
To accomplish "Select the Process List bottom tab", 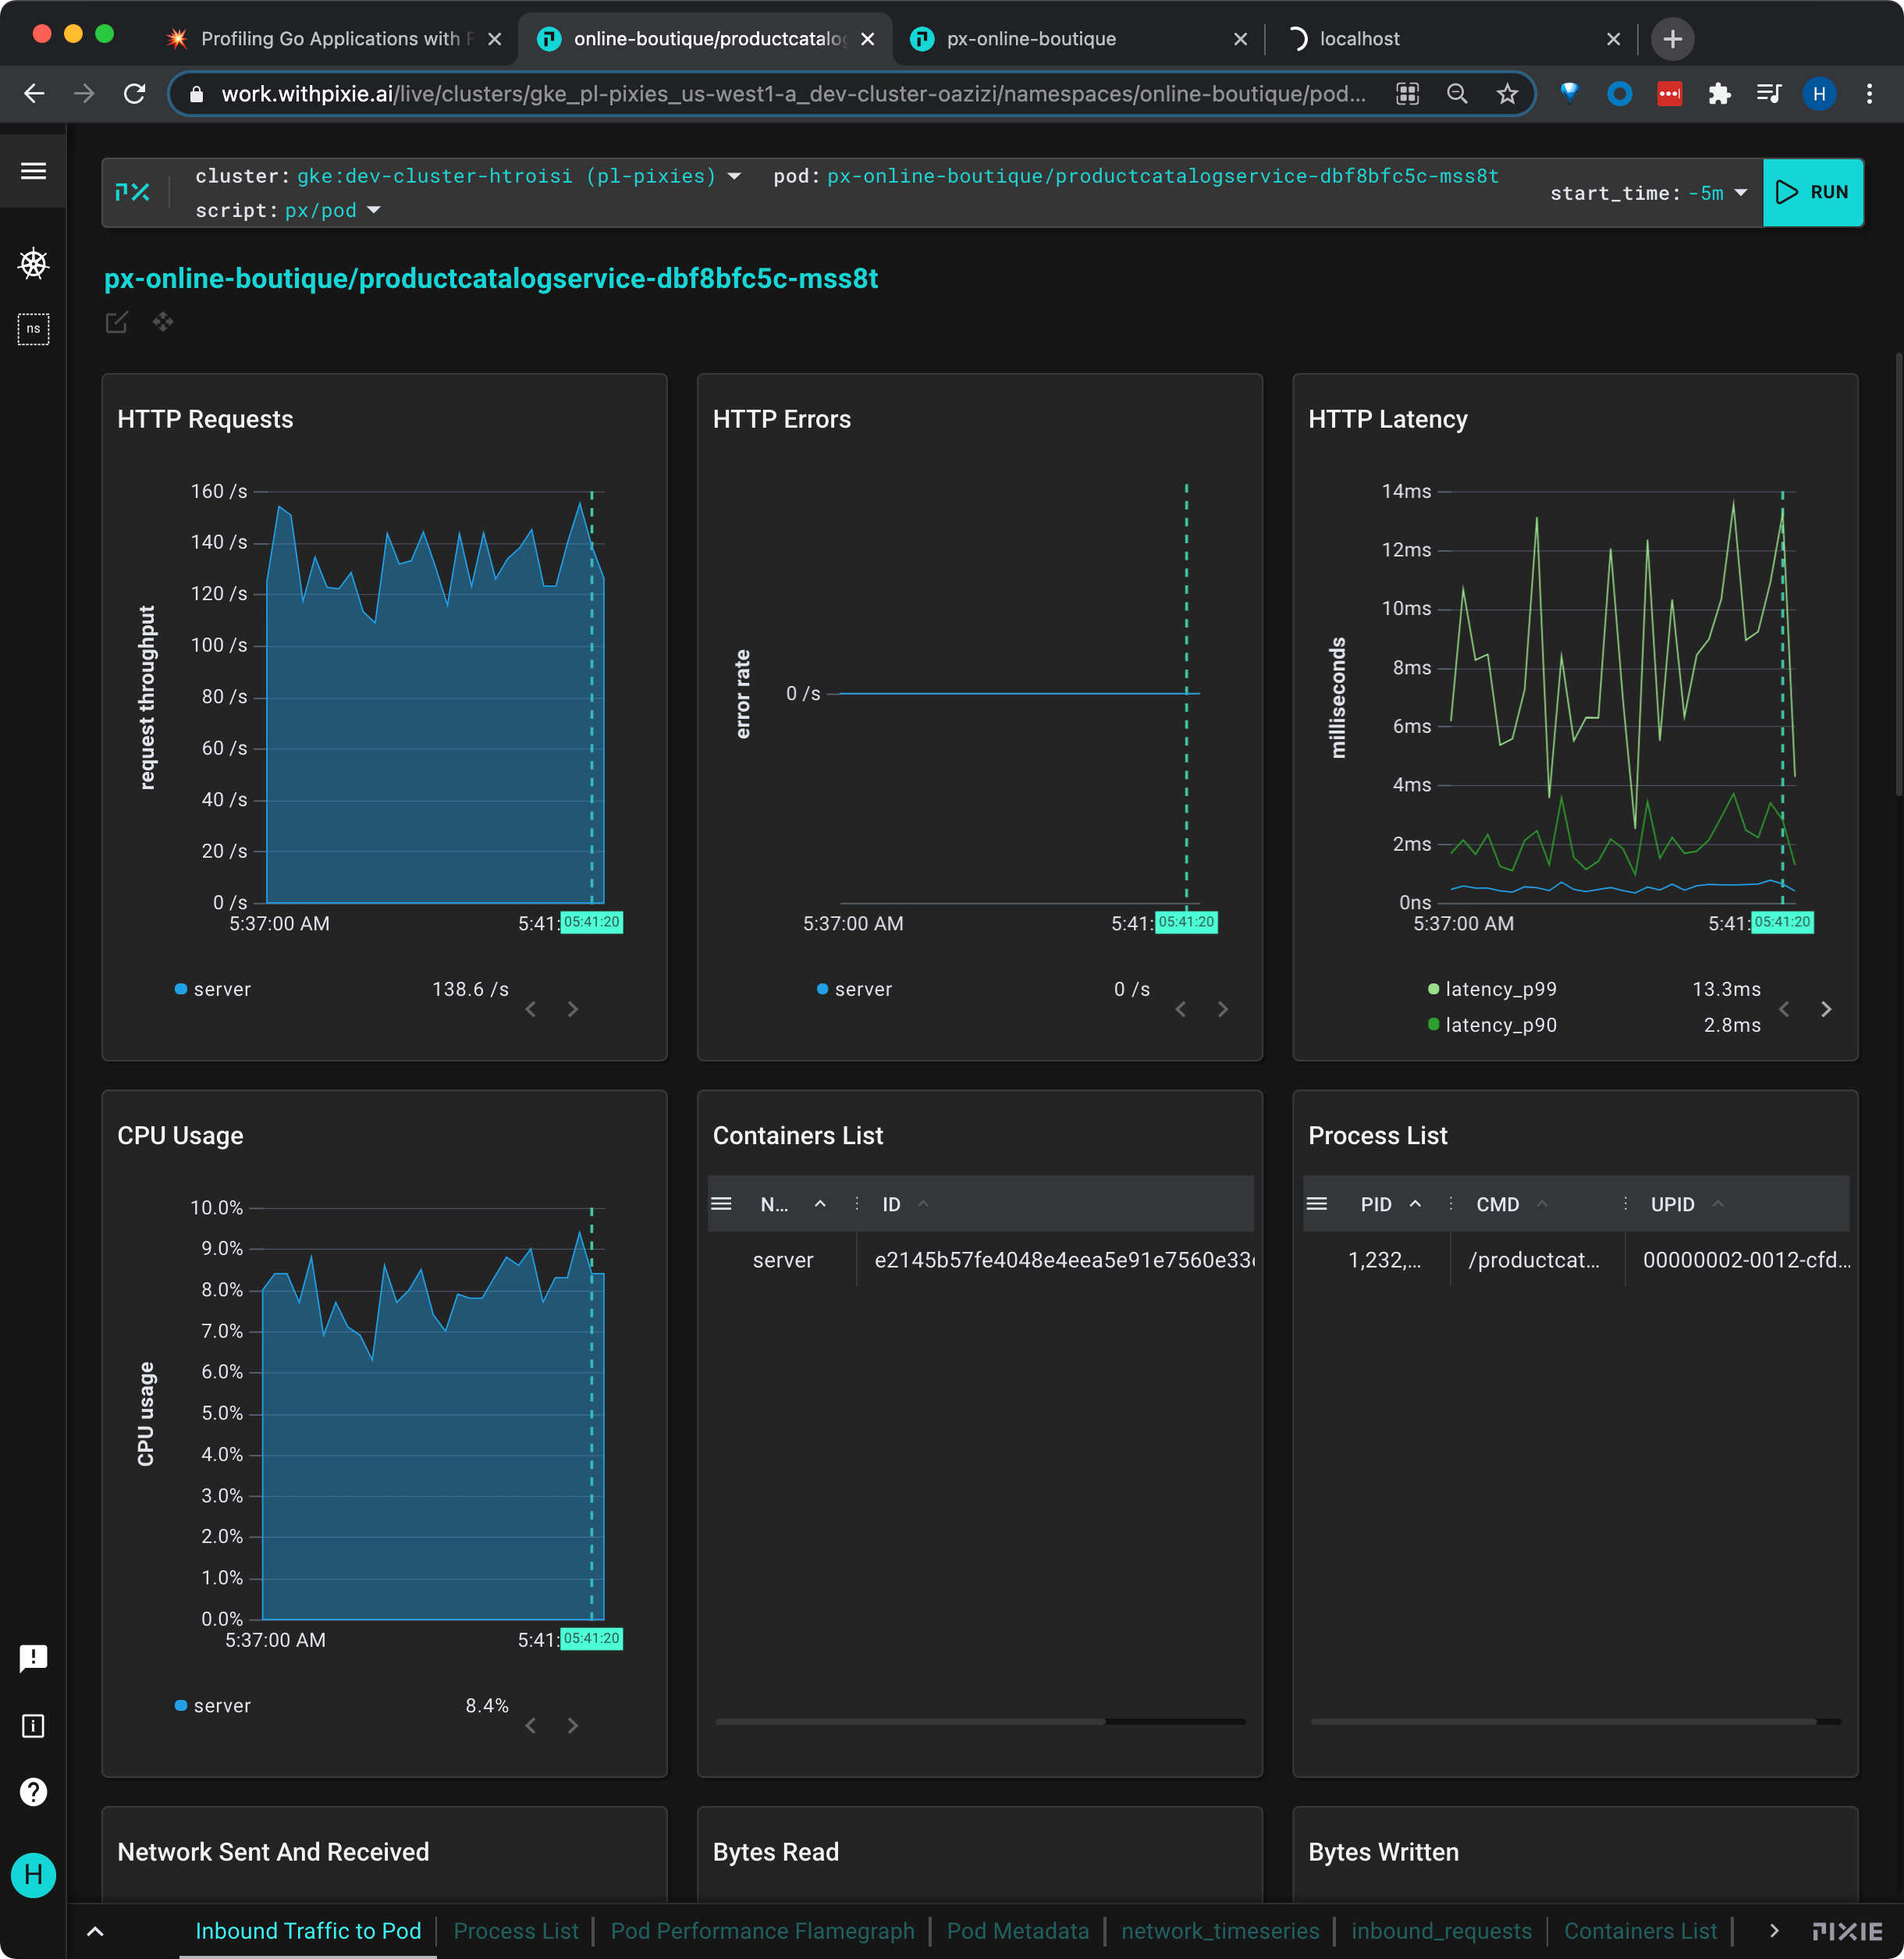I will point(516,1931).
